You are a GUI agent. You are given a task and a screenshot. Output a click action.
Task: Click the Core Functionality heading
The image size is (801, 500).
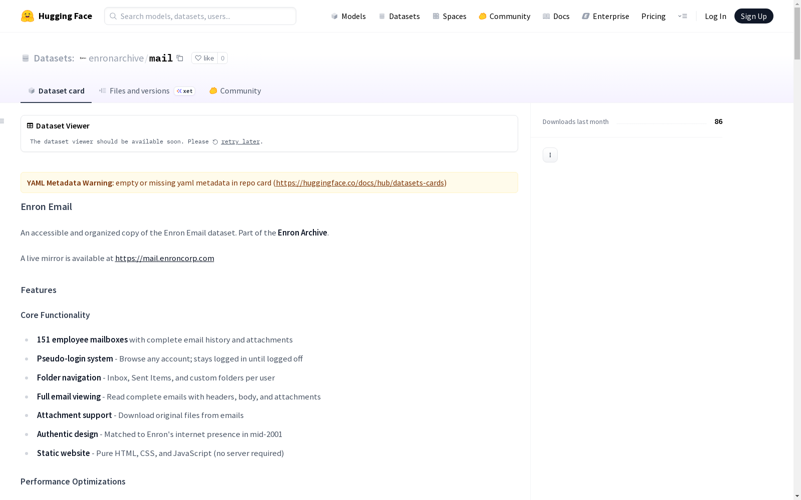coord(55,315)
